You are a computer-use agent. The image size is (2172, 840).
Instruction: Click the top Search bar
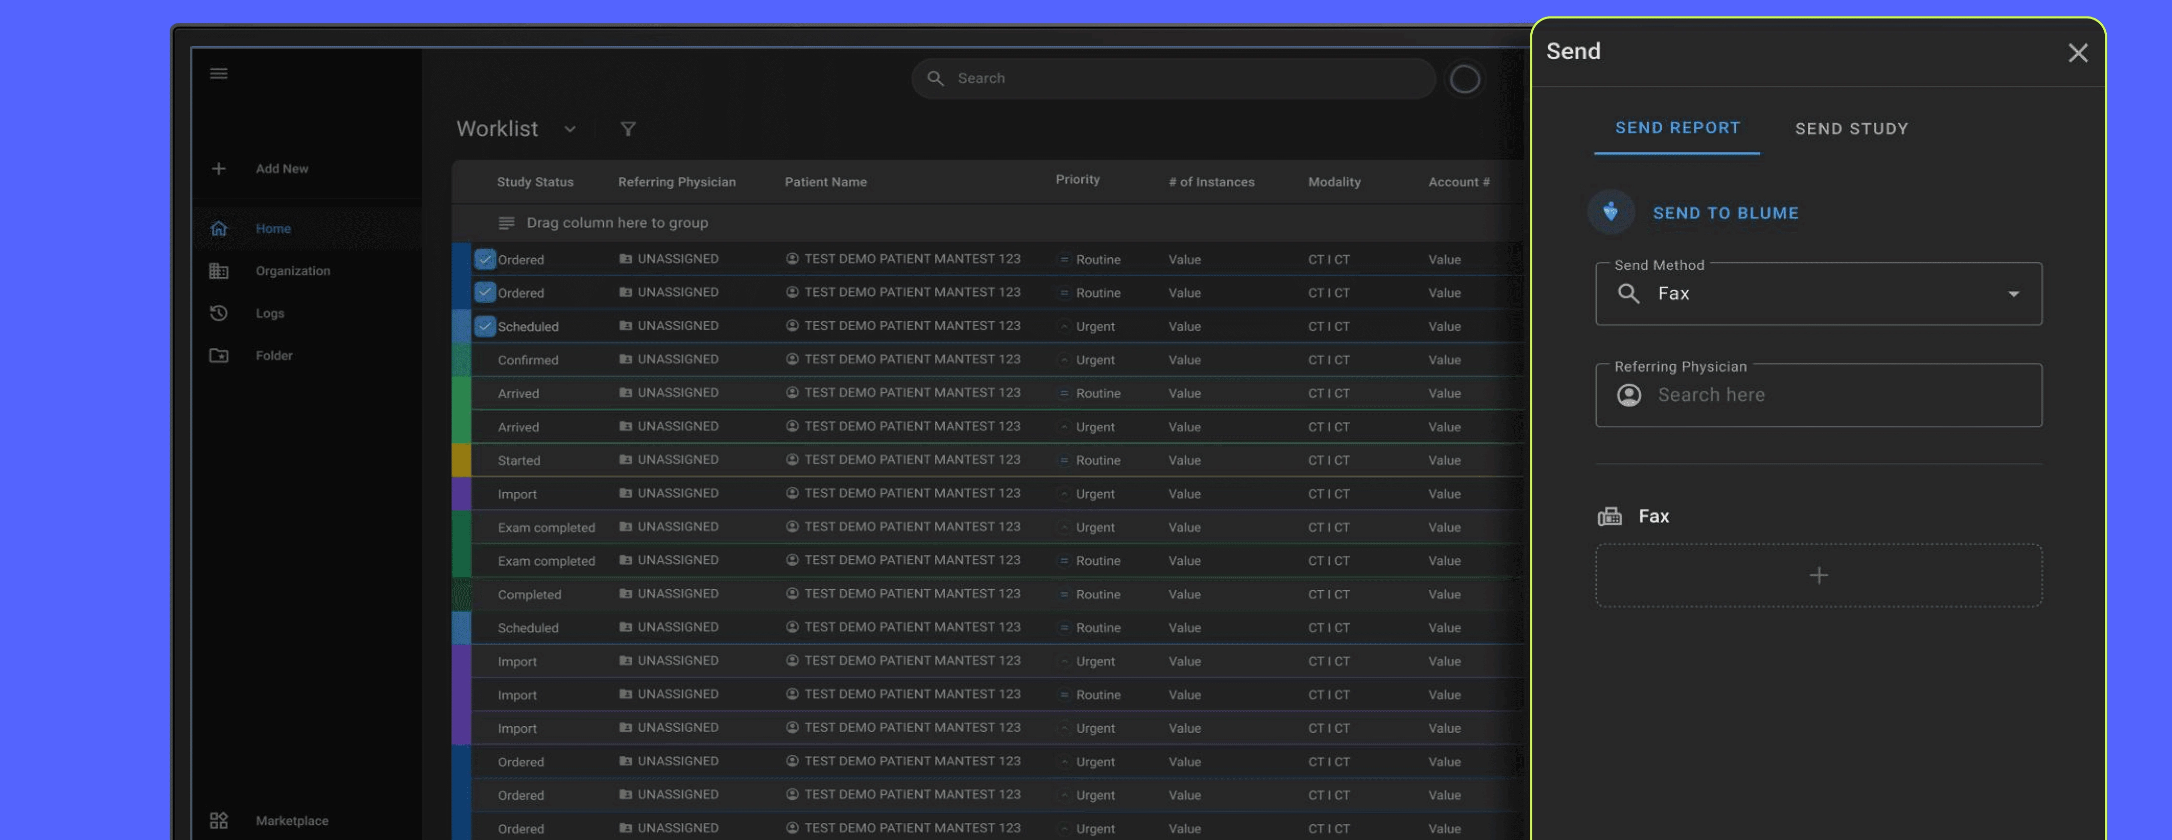1172,78
